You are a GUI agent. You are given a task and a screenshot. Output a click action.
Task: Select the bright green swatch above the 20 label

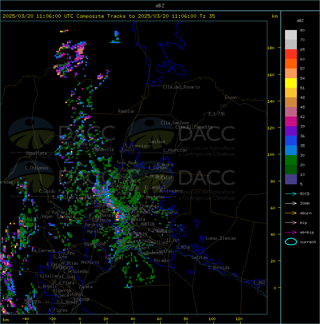[x=291, y=160]
